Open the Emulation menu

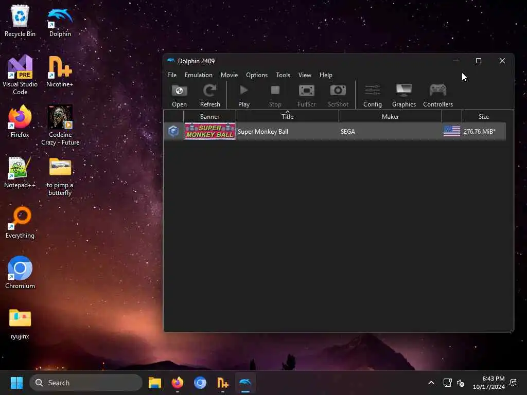coord(198,75)
